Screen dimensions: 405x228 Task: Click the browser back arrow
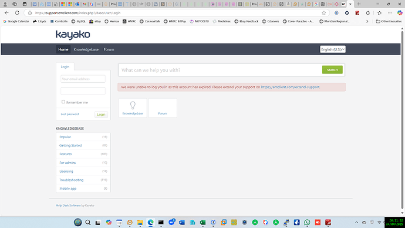tap(6, 13)
